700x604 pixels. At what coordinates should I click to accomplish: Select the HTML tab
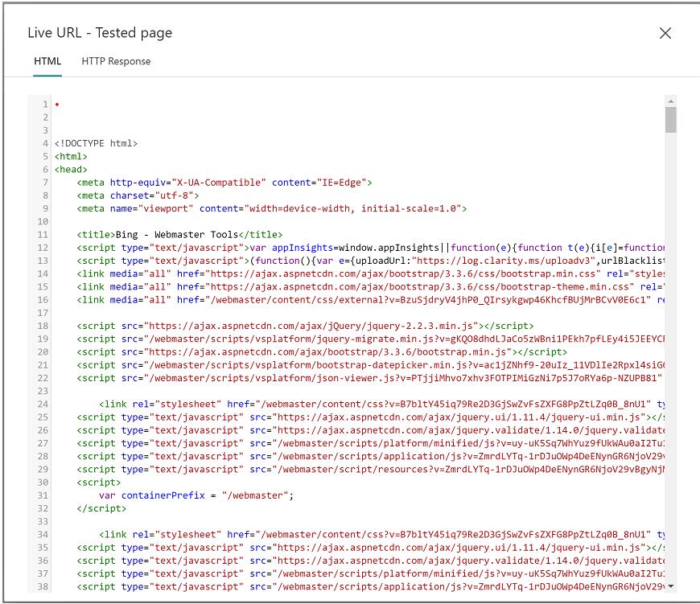point(47,61)
